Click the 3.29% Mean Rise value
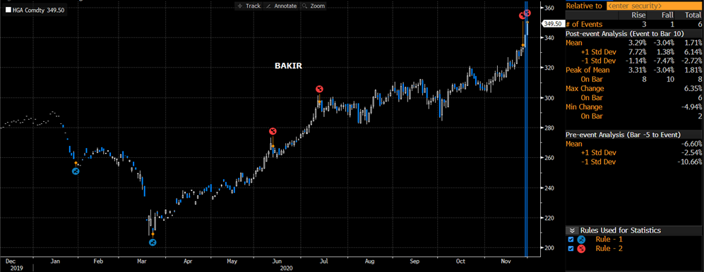Screen dimensions: 704x272 pos(638,43)
